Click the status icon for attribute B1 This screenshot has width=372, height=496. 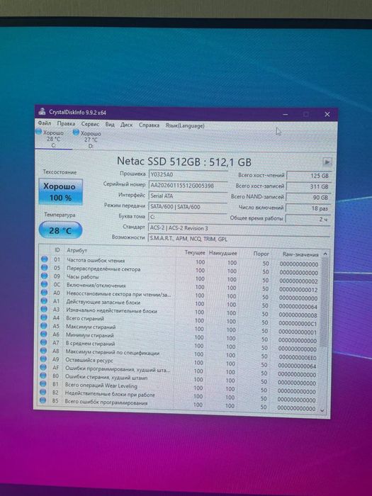click(x=43, y=384)
